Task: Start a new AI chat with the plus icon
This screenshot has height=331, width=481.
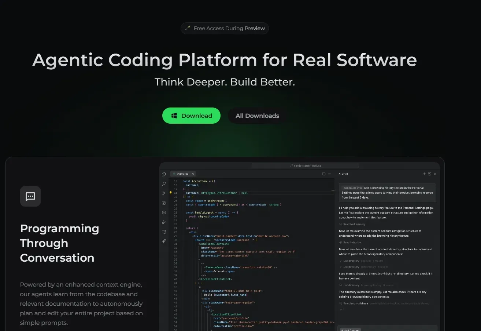Action: pos(424,174)
